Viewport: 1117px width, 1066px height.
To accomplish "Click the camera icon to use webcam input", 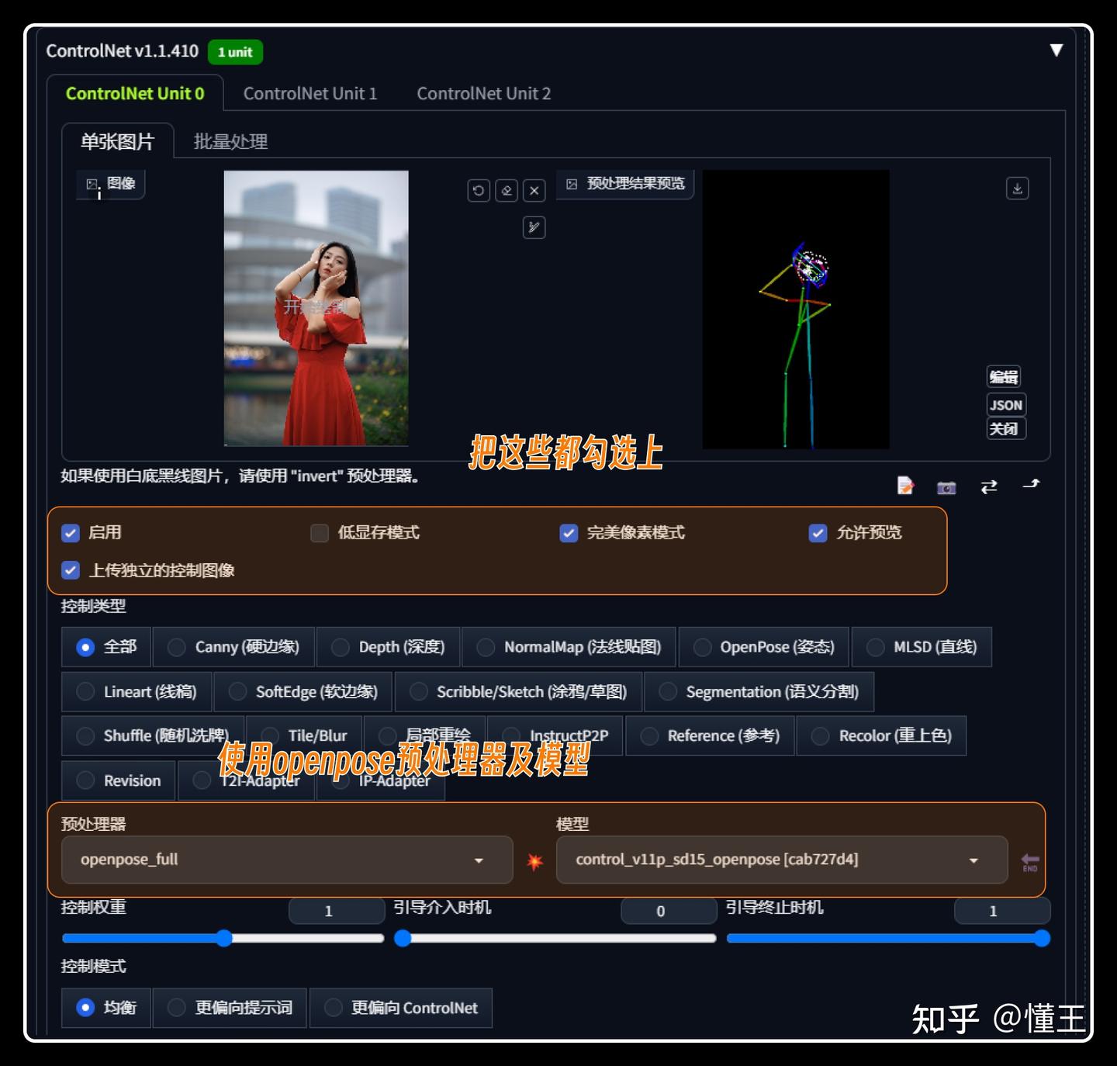I will click(946, 487).
